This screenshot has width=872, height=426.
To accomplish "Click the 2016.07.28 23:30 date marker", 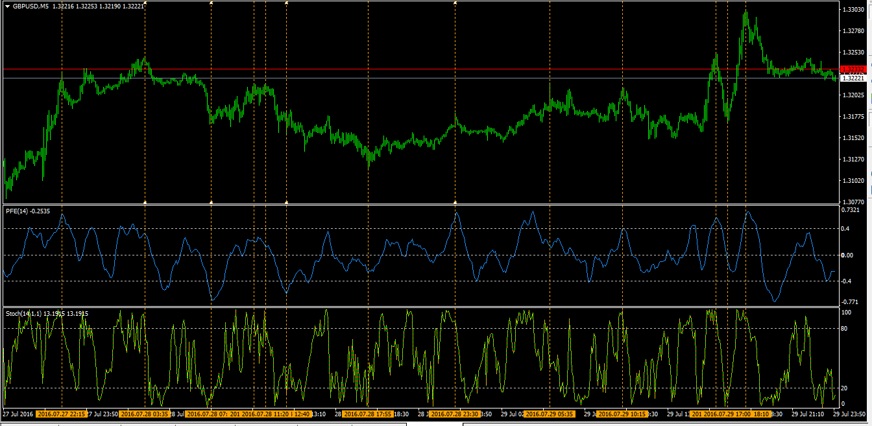I will (x=454, y=414).
